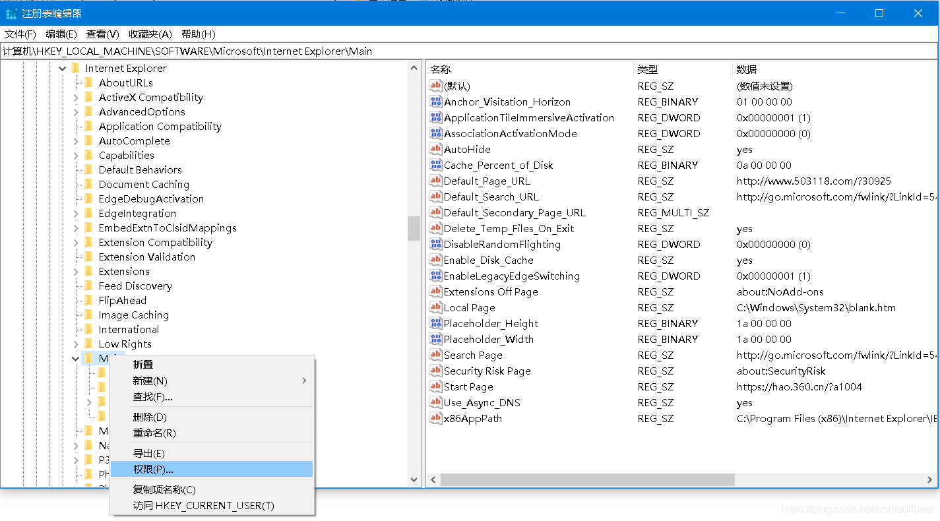Open the 新建(N) submenu
Viewport: 940px width, 521px height.
pyautogui.click(x=212, y=381)
